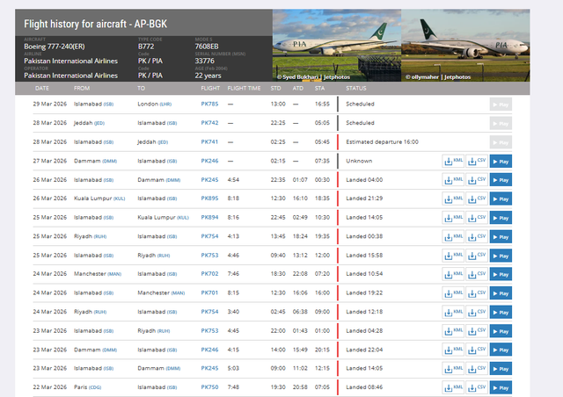563x397 pixels.
Task: Download CSV for PK754 landed 00:38
Action: point(477,236)
